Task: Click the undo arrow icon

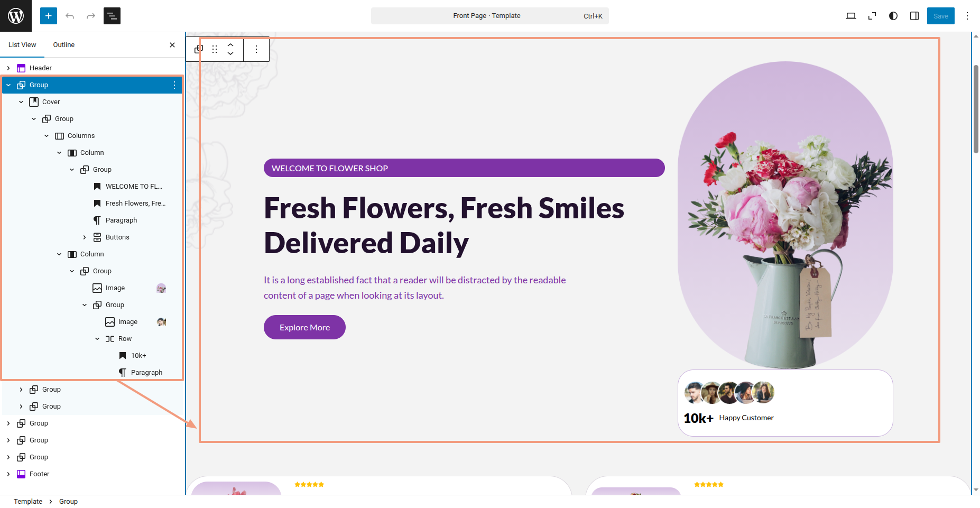Action: [x=70, y=16]
